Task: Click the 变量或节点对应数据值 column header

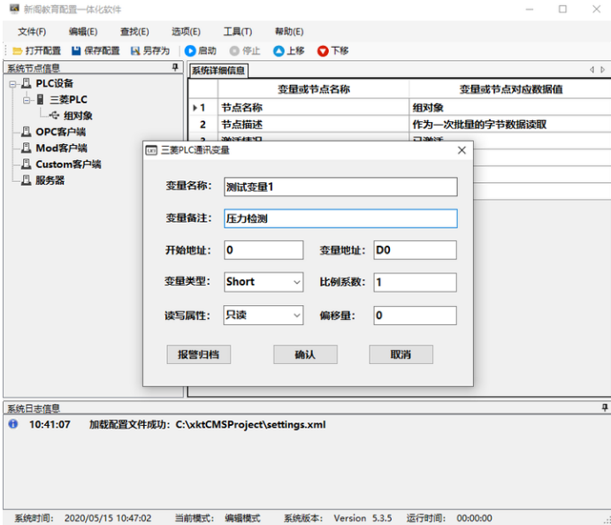Action: [510, 89]
